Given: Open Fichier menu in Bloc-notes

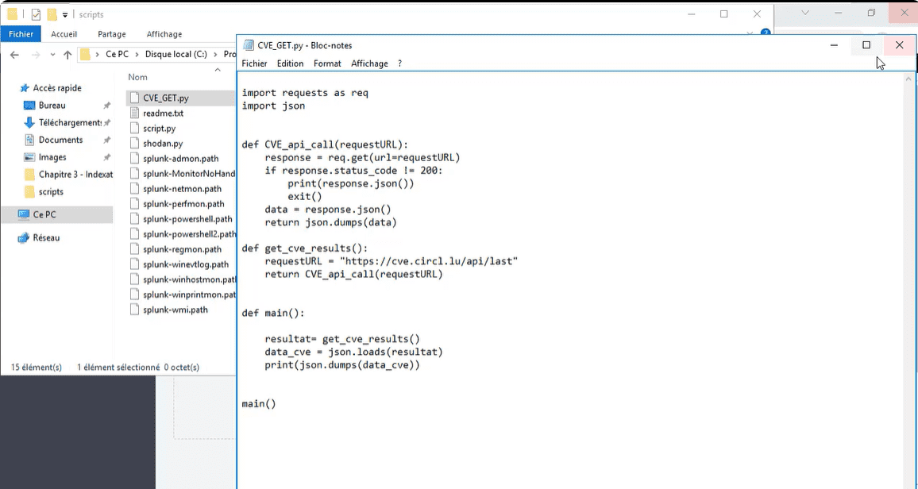Looking at the screenshot, I should coord(254,64).
